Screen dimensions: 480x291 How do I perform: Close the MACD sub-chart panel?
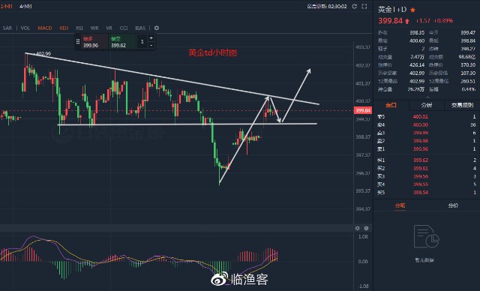coord(366,228)
